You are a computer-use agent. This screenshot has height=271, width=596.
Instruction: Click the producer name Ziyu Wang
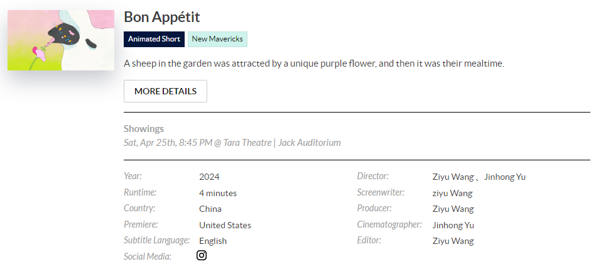(453, 209)
